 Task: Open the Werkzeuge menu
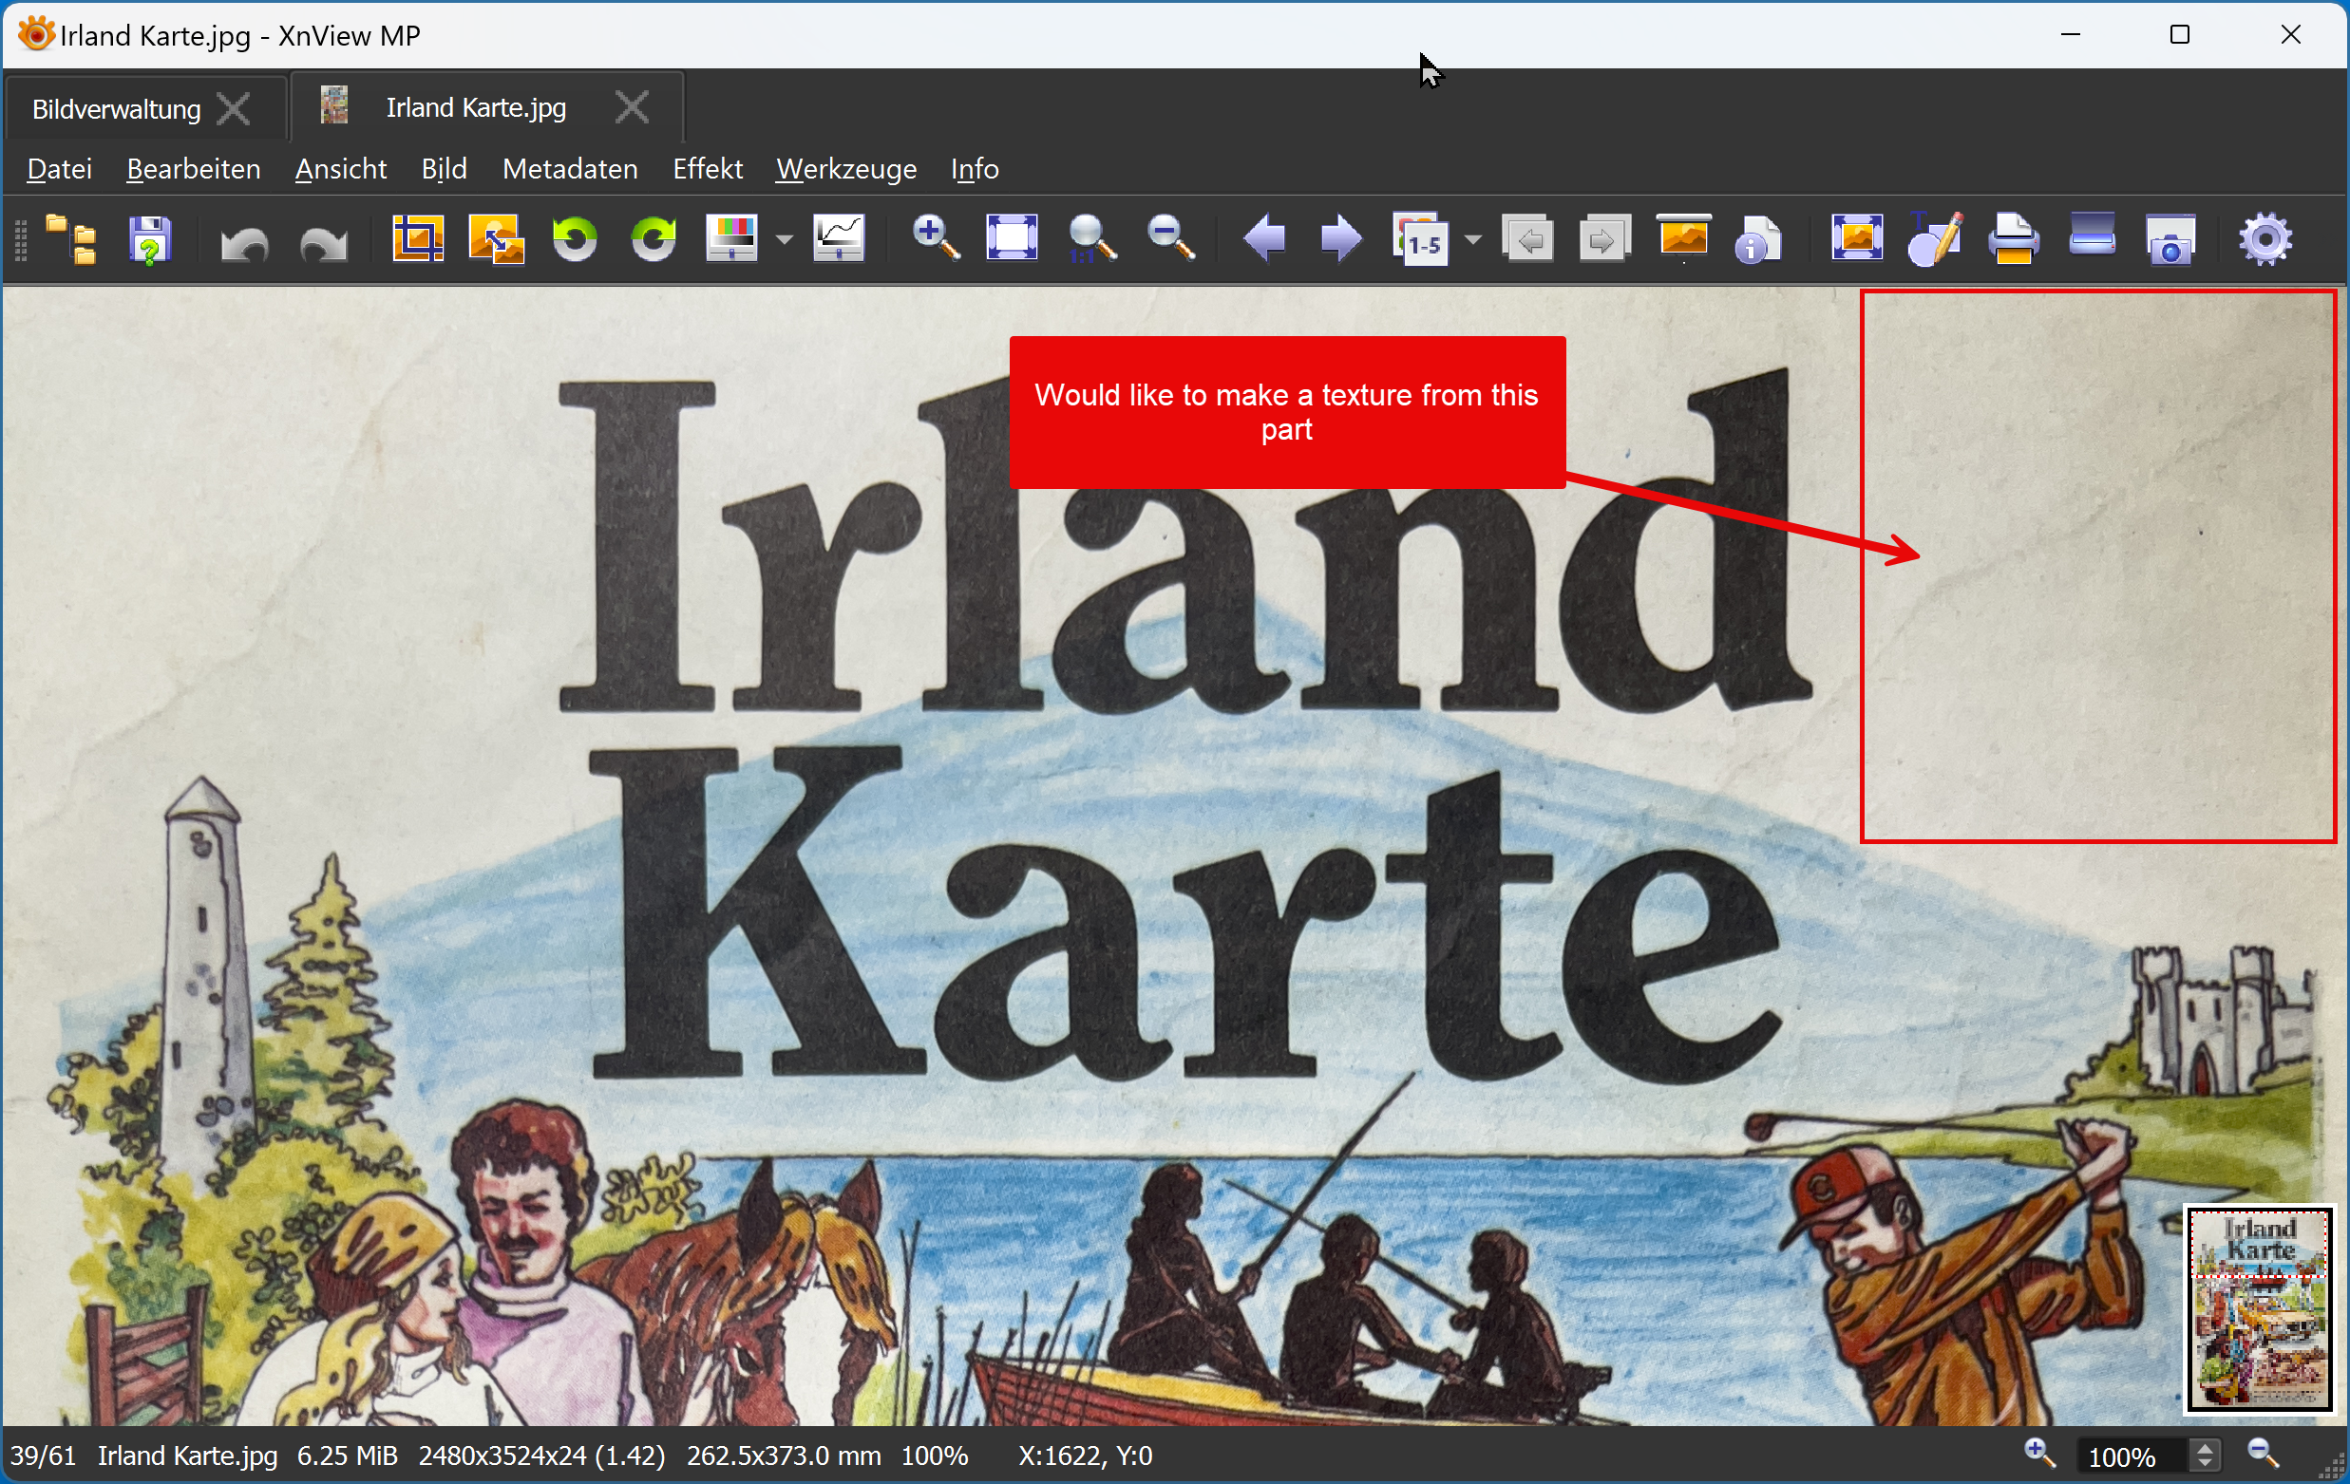845,169
